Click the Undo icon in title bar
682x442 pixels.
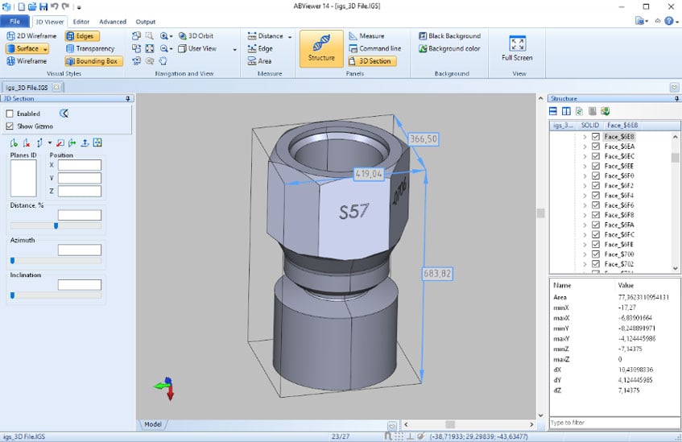coord(55,6)
